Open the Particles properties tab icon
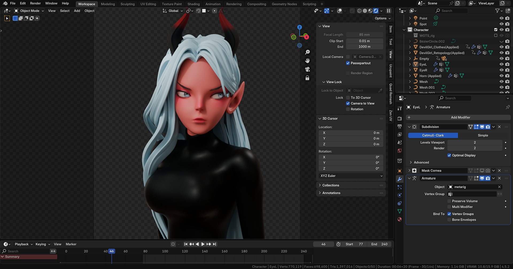513x269 pixels. point(400,187)
